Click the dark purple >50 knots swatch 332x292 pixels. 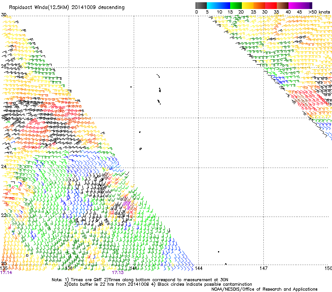(x=310, y=5)
